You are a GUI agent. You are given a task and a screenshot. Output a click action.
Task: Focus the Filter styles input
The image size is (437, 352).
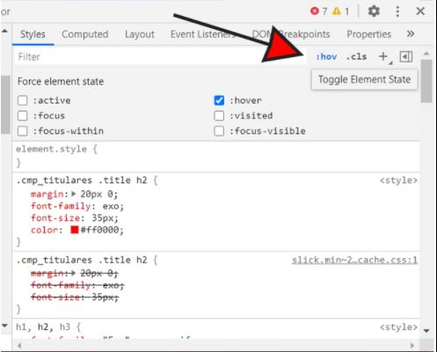[160, 56]
